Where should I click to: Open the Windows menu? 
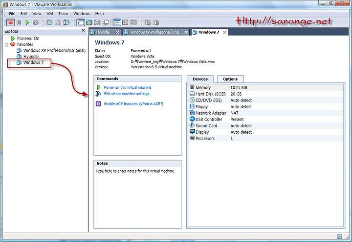click(82, 14)
